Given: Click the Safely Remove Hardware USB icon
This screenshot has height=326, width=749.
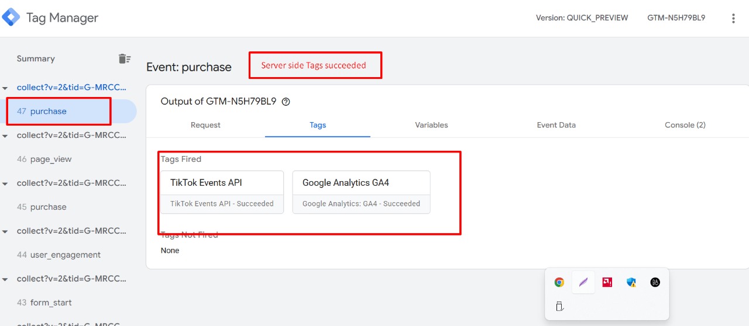Looking at the screenshot, I should click(x=559, y=306).
